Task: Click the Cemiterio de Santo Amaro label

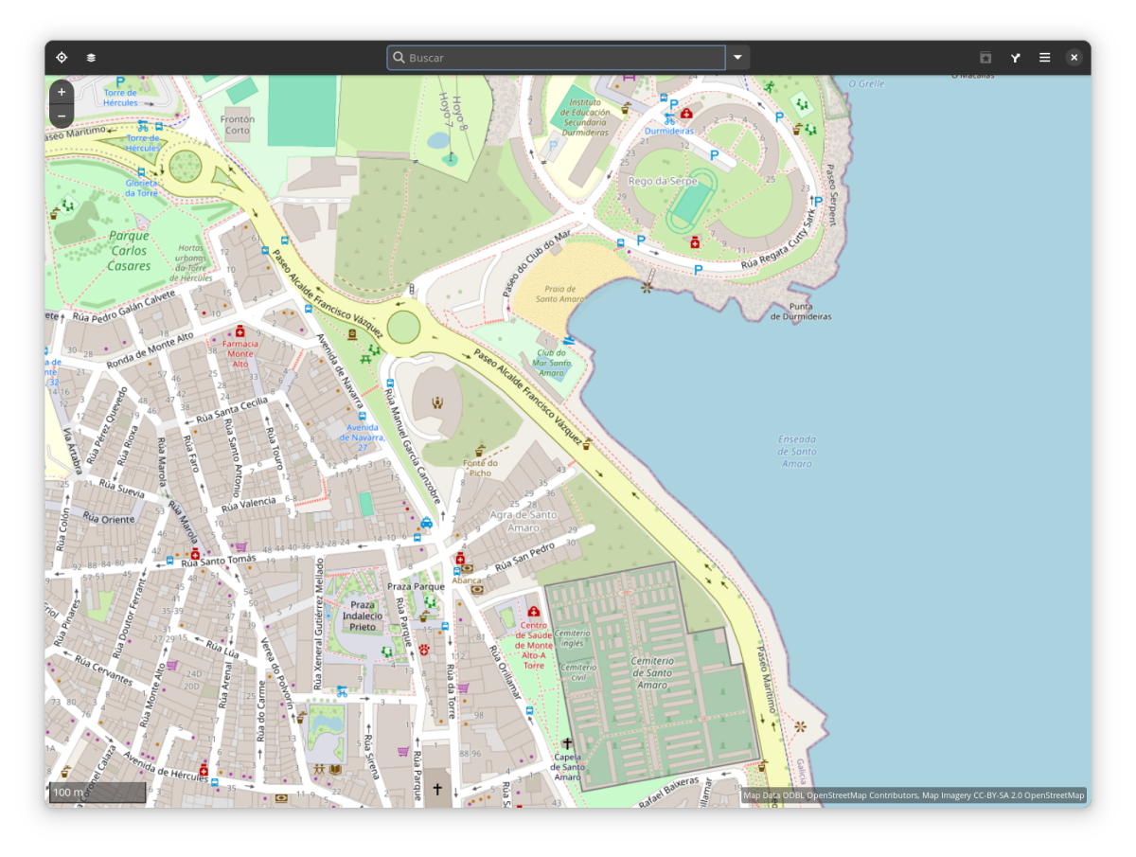Action: pos(652,672)
